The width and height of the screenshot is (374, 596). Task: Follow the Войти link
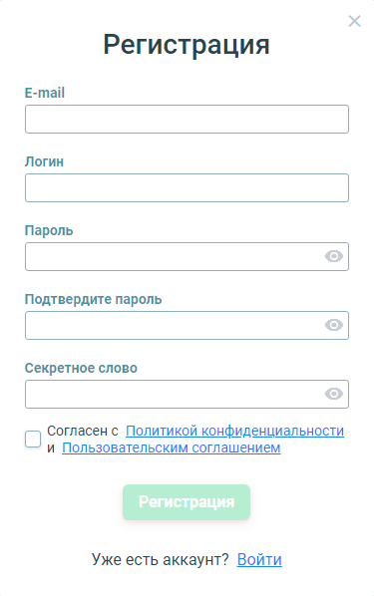(x=259, y=559)
